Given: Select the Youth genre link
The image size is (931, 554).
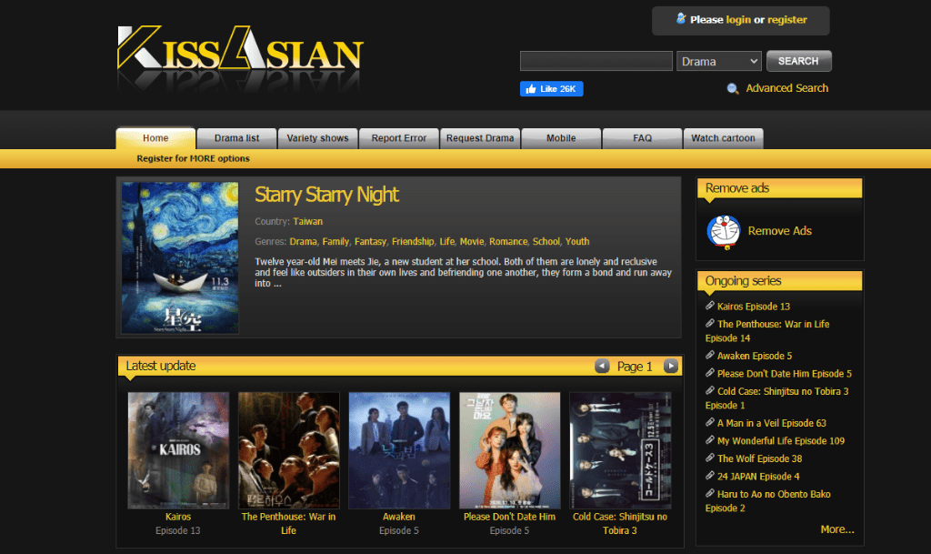Looking at the screenshot, I should coord(577,242).
